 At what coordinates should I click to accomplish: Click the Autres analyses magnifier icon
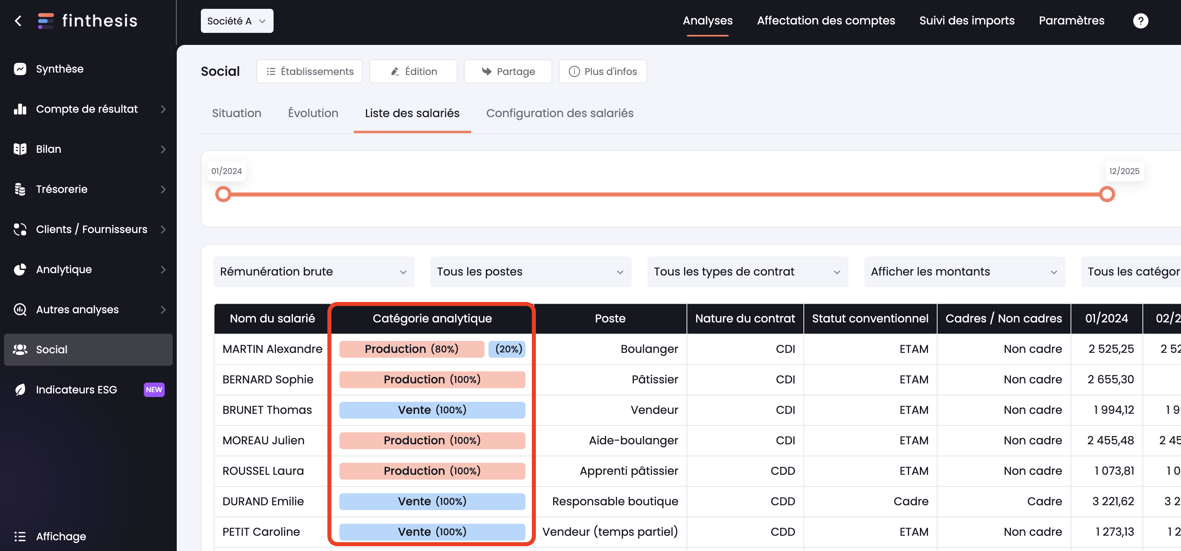[20, 309]
